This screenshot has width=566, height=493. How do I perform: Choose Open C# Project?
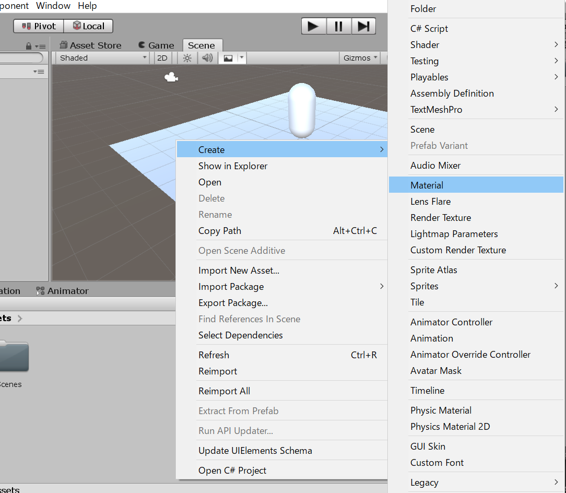pos(282,470)
